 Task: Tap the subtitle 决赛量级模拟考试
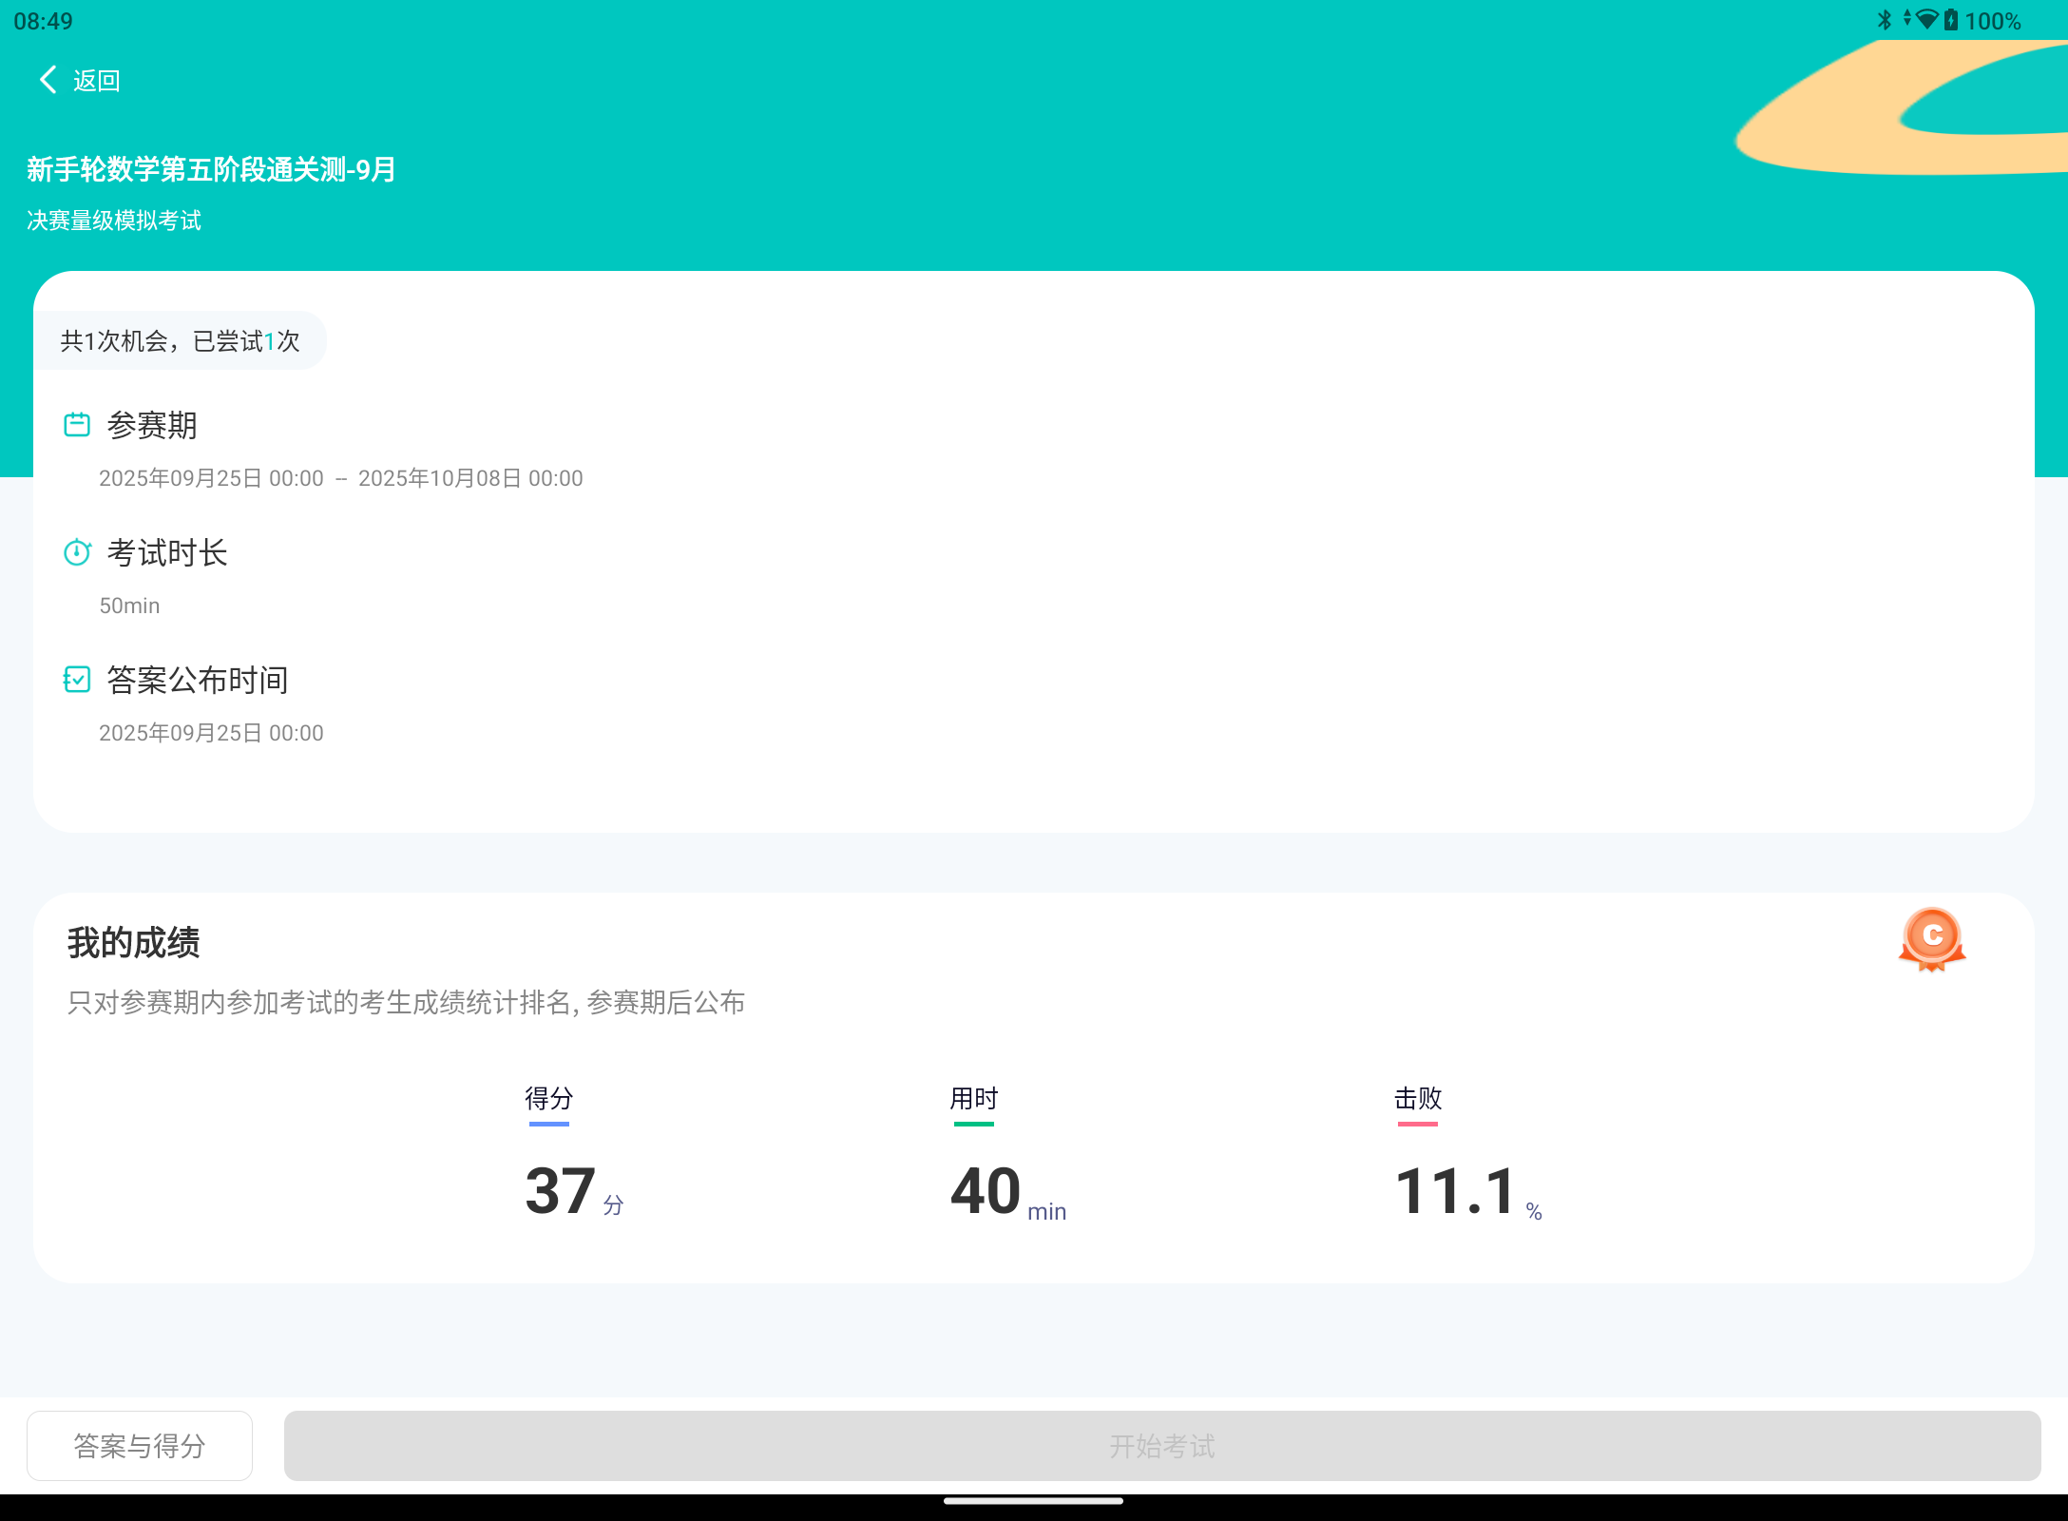[x=113, y=220]
